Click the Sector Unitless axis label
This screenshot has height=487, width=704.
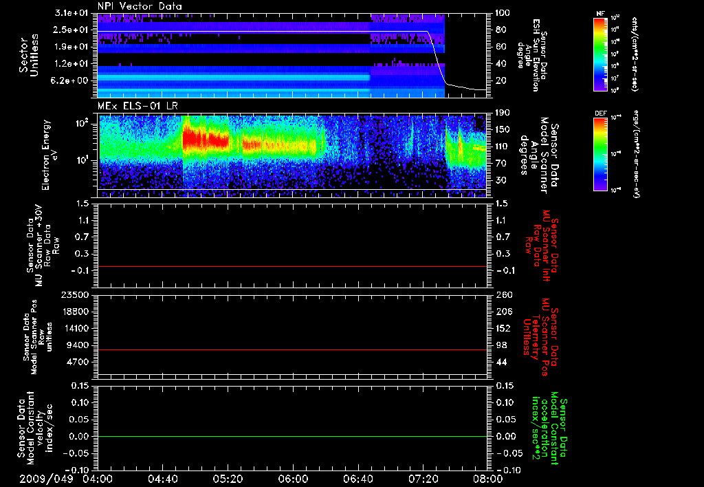click(x=28, y=54)
